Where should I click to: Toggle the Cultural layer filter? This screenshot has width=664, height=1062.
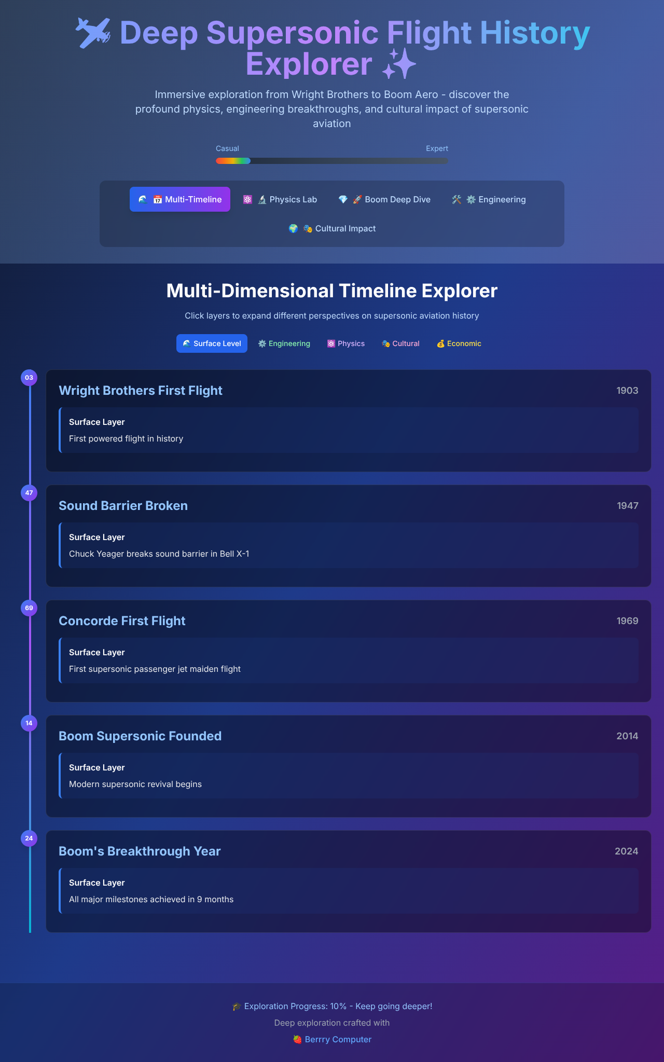400,343
